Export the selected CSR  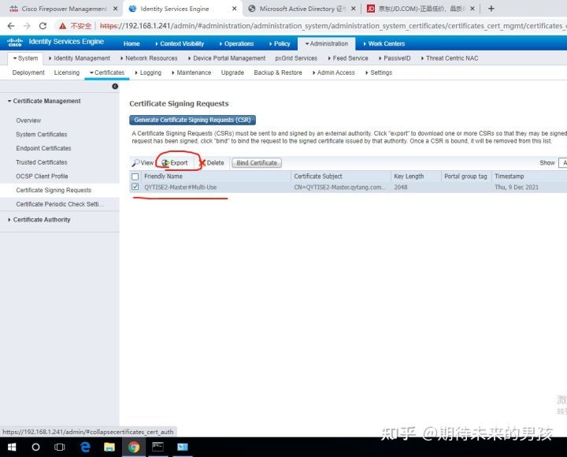(175, 163)
